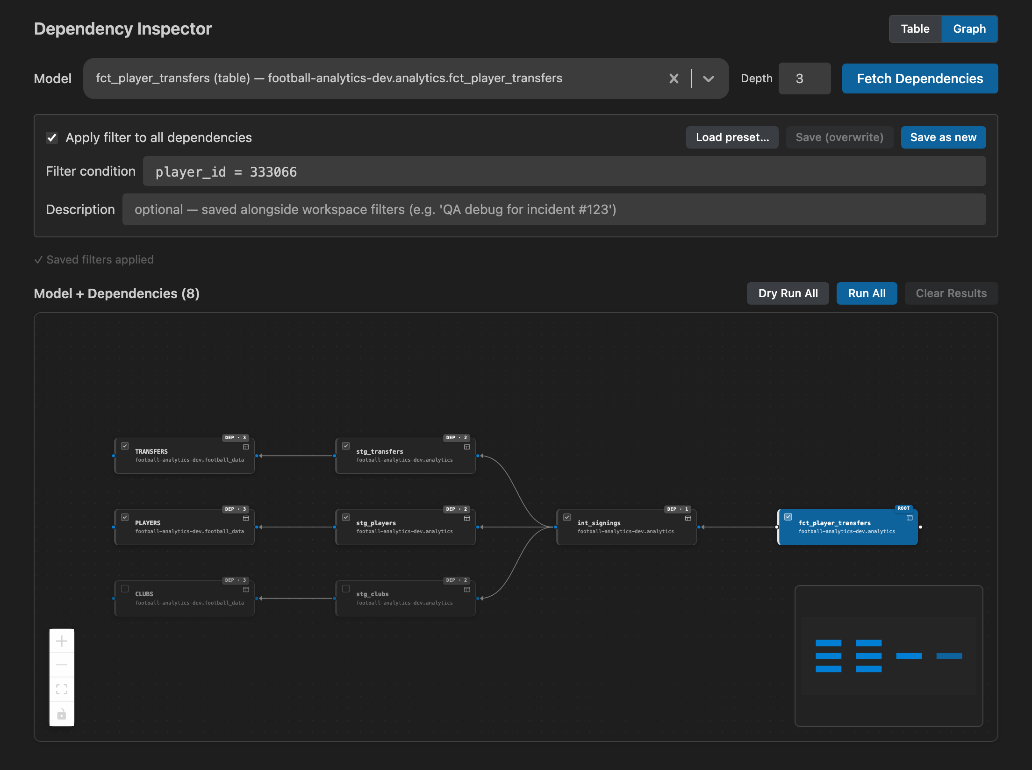Check the stg_clubs node checkbox
Viewport: 1032px width, 770px height.
(x=346, y=589)
